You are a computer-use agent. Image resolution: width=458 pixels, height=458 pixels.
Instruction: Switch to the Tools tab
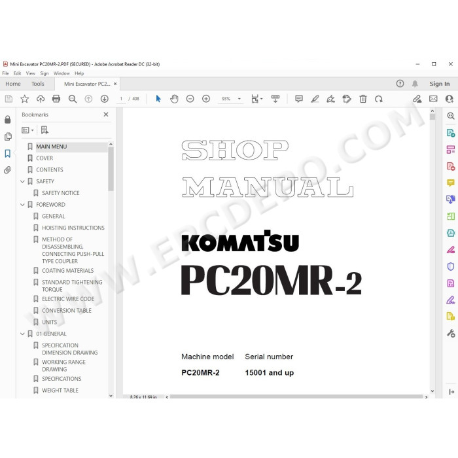tap(38, 84)
